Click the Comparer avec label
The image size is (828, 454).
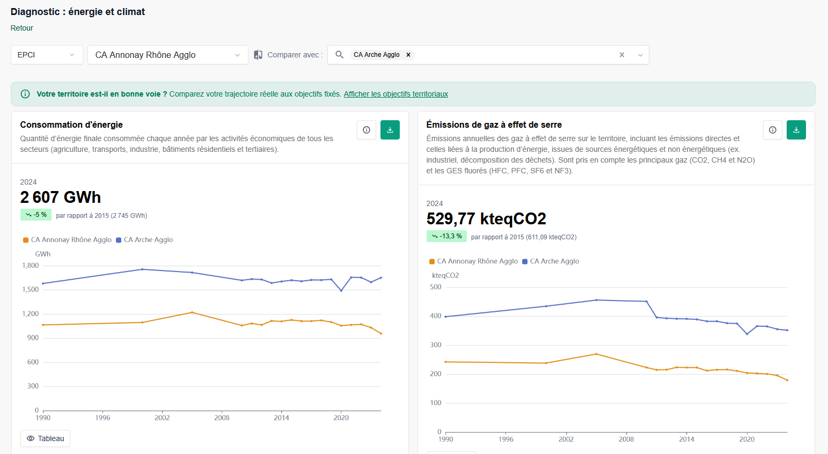pyautogui.click(x=295, y=55)
